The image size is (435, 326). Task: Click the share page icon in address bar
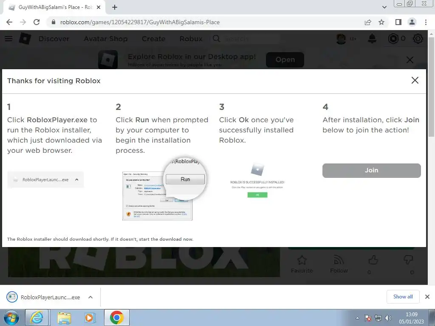(368, 22)
